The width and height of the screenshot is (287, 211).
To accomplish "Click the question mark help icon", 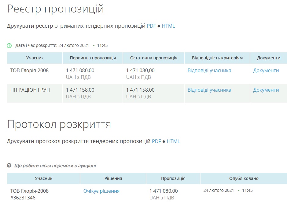I will coord(9,166).
